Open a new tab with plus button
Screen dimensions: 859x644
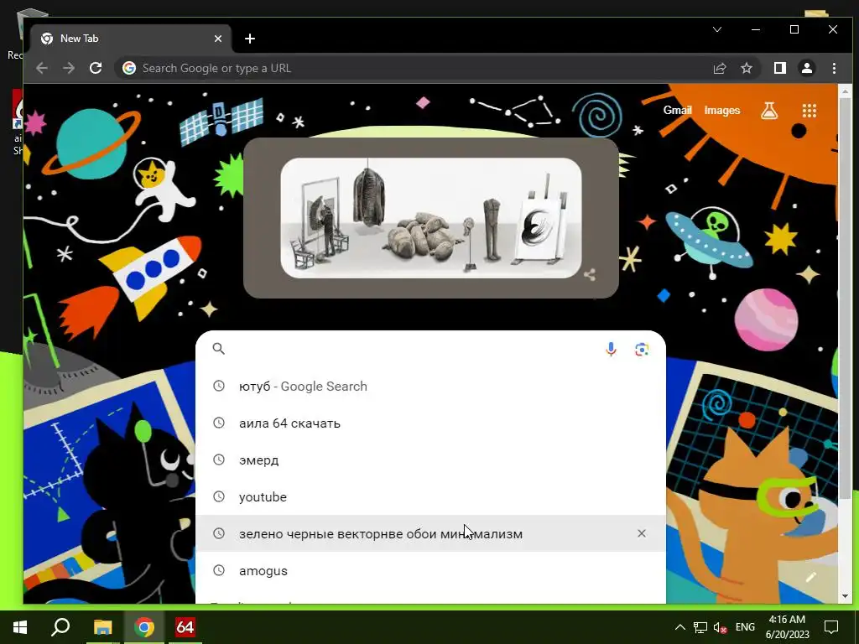pos(250,39)
